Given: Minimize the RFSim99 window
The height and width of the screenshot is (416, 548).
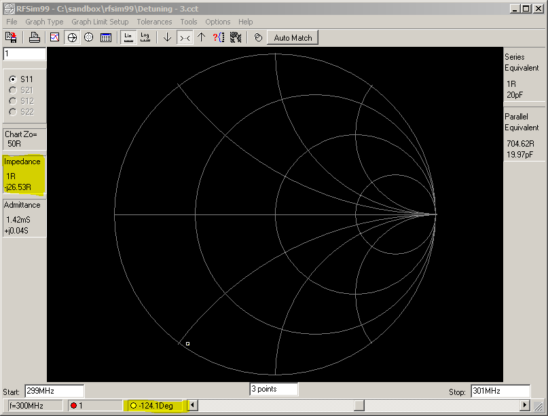Looking at the screenshot, I should pyautogui.click(x=515, y=9).
